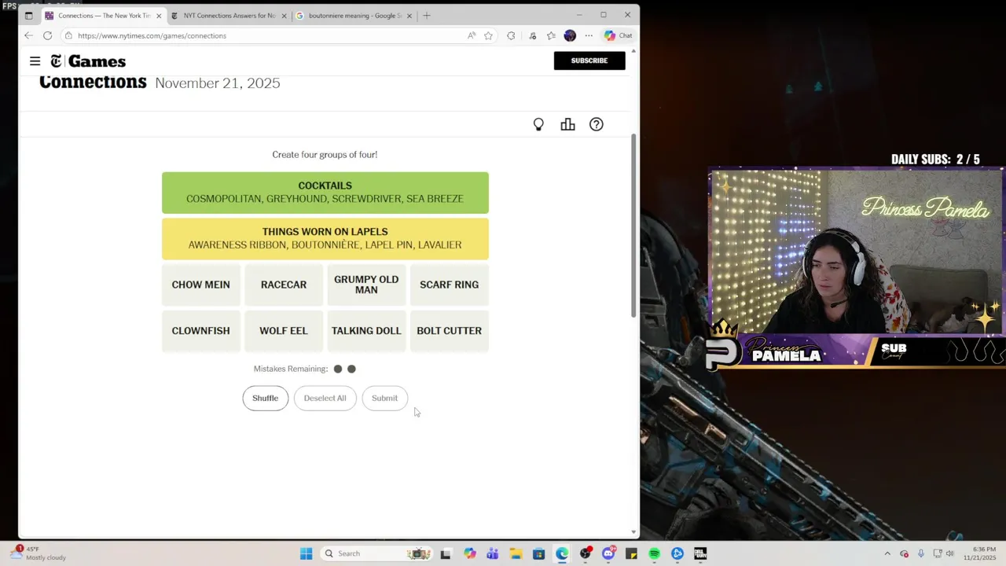Screen dimensions: 1006x566
Task: Open Sticky Notes from the taskbar
Action: tap(631, 553)
